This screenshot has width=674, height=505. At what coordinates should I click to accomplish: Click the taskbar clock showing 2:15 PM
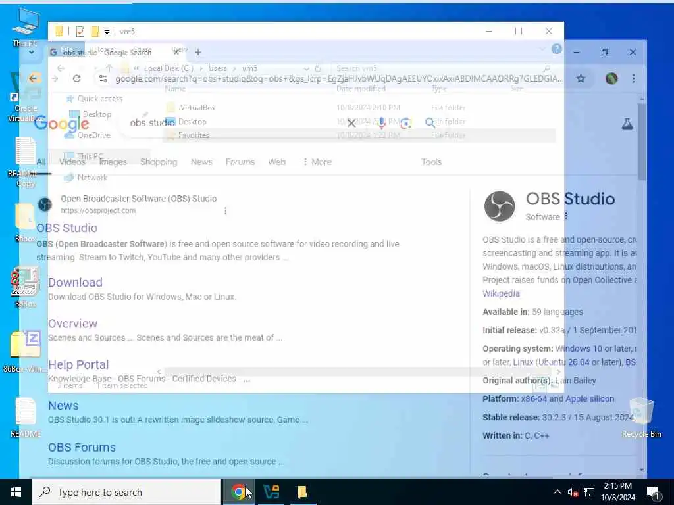(x=617, y=492)
